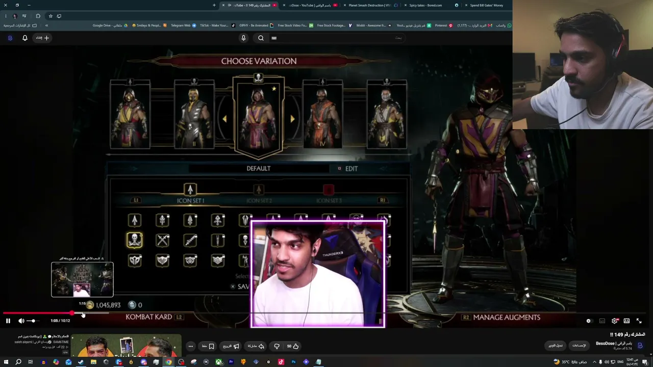Start voice search with microphone icon

coord(243,38)
